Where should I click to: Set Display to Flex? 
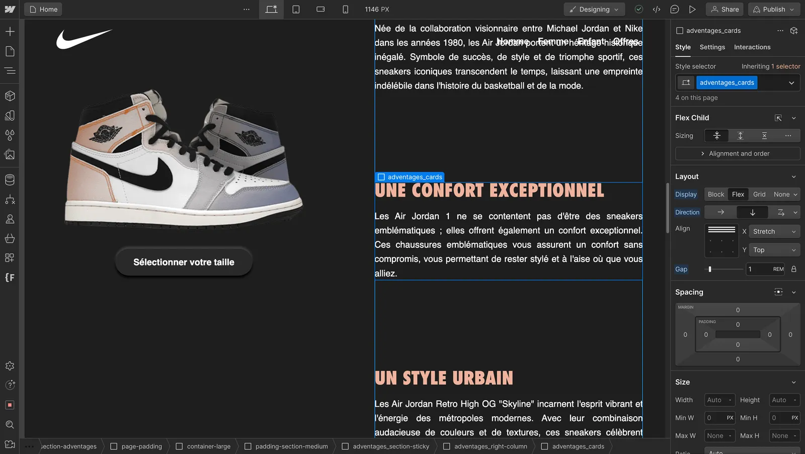coord(738,194)
